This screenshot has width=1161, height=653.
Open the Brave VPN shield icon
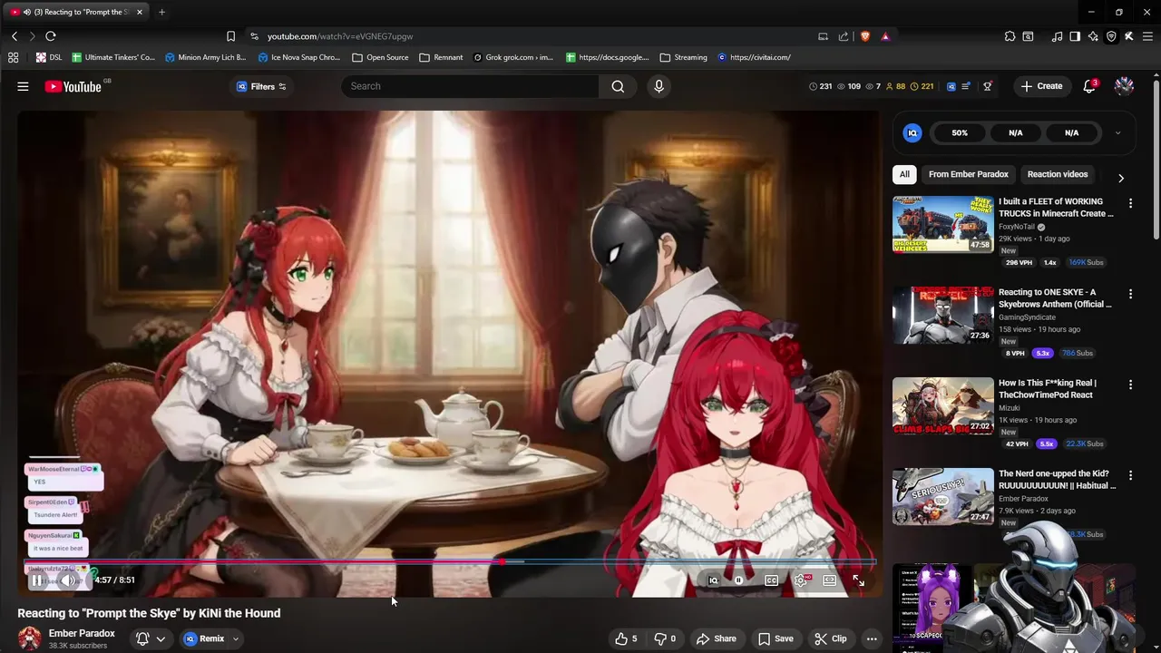1111,36
